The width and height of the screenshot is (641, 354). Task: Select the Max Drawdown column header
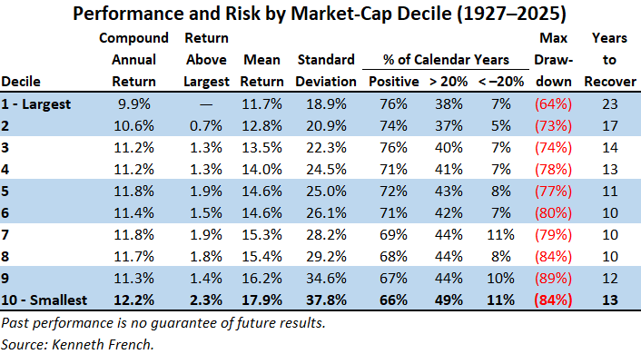554,60
